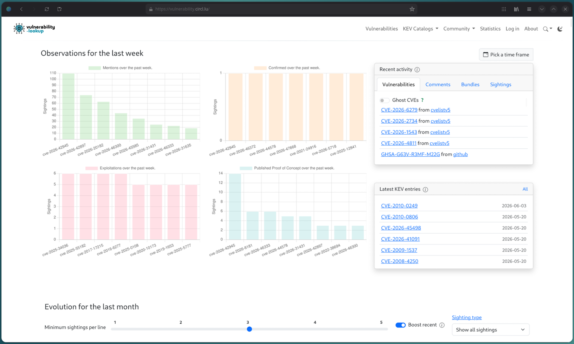Viewport: 574px width, 344px height.
Task: Click the cve-2026-8181 bar in Proof of Concept chart
Action: coord(253,226)
